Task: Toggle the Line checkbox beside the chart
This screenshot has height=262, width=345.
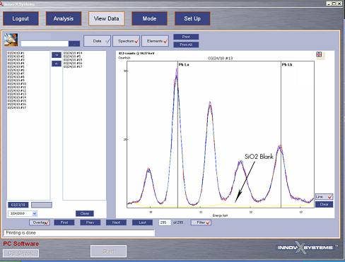Action: point(324,196)
